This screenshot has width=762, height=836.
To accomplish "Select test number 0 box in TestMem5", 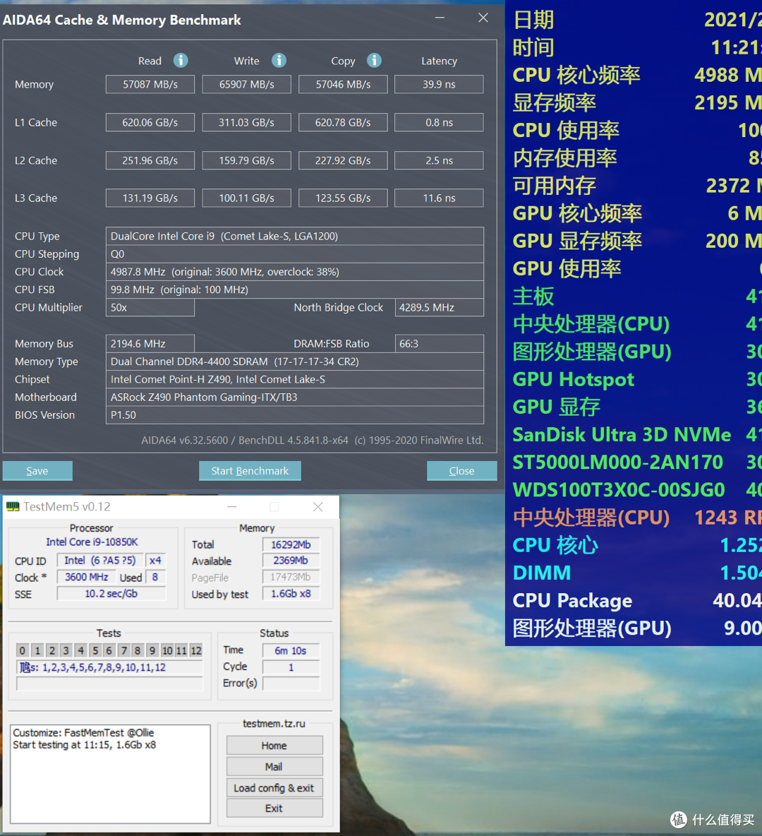I will point(23,650).
